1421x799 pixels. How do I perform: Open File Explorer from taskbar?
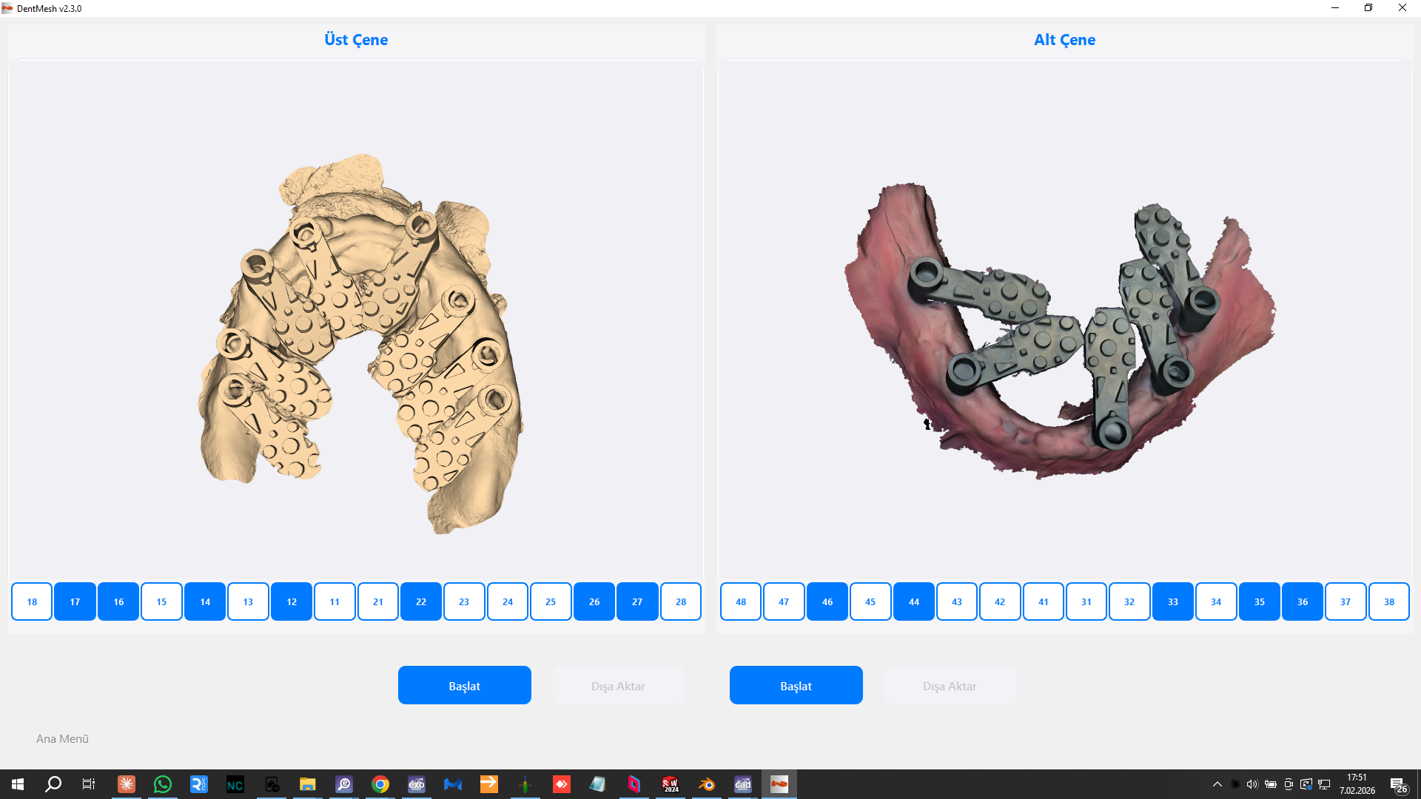[x=307, y=784]
